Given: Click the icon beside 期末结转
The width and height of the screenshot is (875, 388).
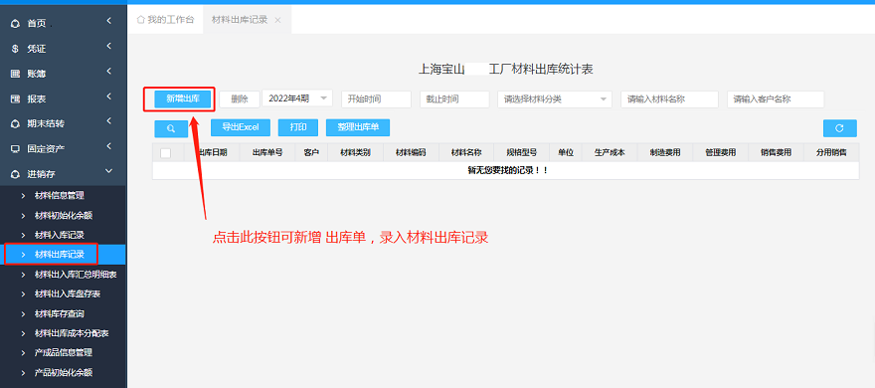Looking at the screenshot, I should 16,124.
